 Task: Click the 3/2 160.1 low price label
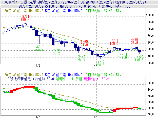(39, 48)
